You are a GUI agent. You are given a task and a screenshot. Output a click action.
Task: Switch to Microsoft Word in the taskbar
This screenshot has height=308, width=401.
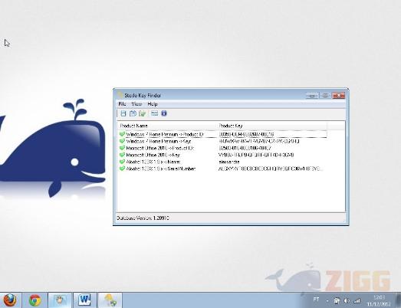click(x=84, y=300)
